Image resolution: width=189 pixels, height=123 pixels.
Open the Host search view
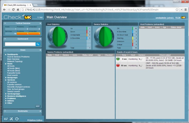point(12,75)
